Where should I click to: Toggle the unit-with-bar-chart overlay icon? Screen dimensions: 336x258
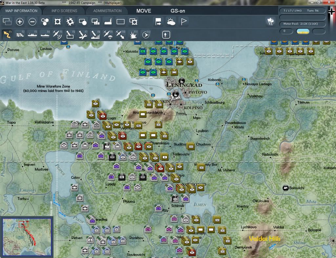tap(95, 22)
